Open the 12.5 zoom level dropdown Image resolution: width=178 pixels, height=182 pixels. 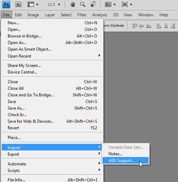point(54,4)
